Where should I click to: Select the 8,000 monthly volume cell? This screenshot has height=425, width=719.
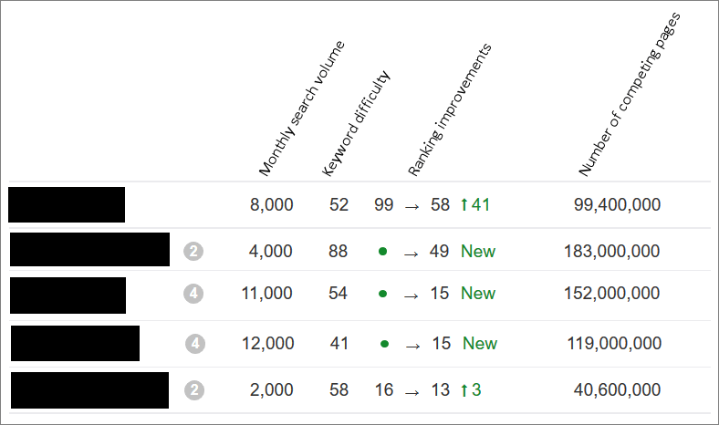tap(272, 204)
